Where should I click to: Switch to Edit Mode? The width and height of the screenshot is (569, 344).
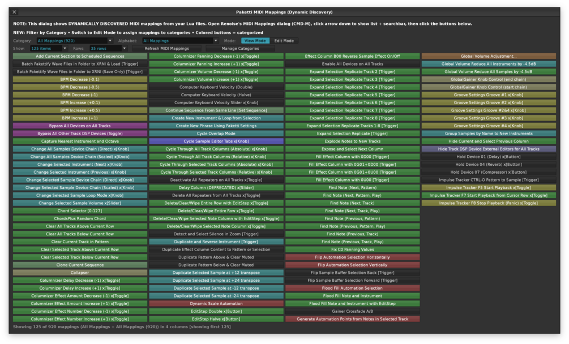tap(284, 41)
